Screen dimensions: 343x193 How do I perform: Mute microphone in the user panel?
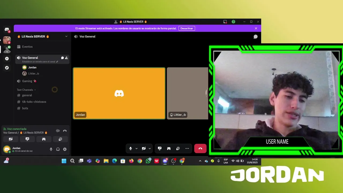coord(51,149)
